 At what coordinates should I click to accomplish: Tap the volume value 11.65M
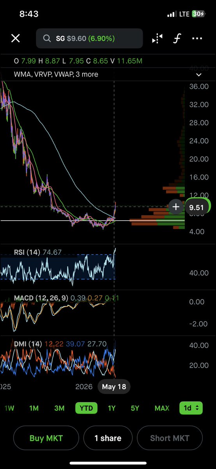point(130,61)
